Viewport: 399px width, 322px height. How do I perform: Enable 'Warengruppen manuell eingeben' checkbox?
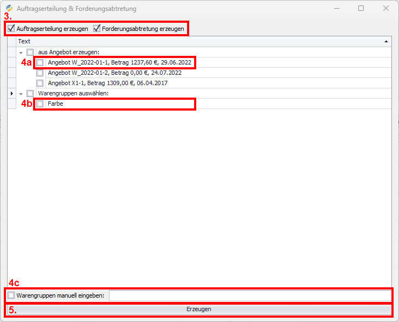(11, 295)
